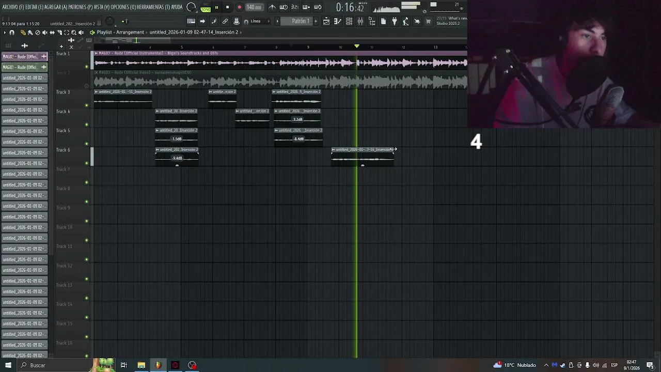Screen dimensions: 661x372
Task: Click the -9.4dB gain control on Track 6 clip
Action: click(x=177, y=158)
